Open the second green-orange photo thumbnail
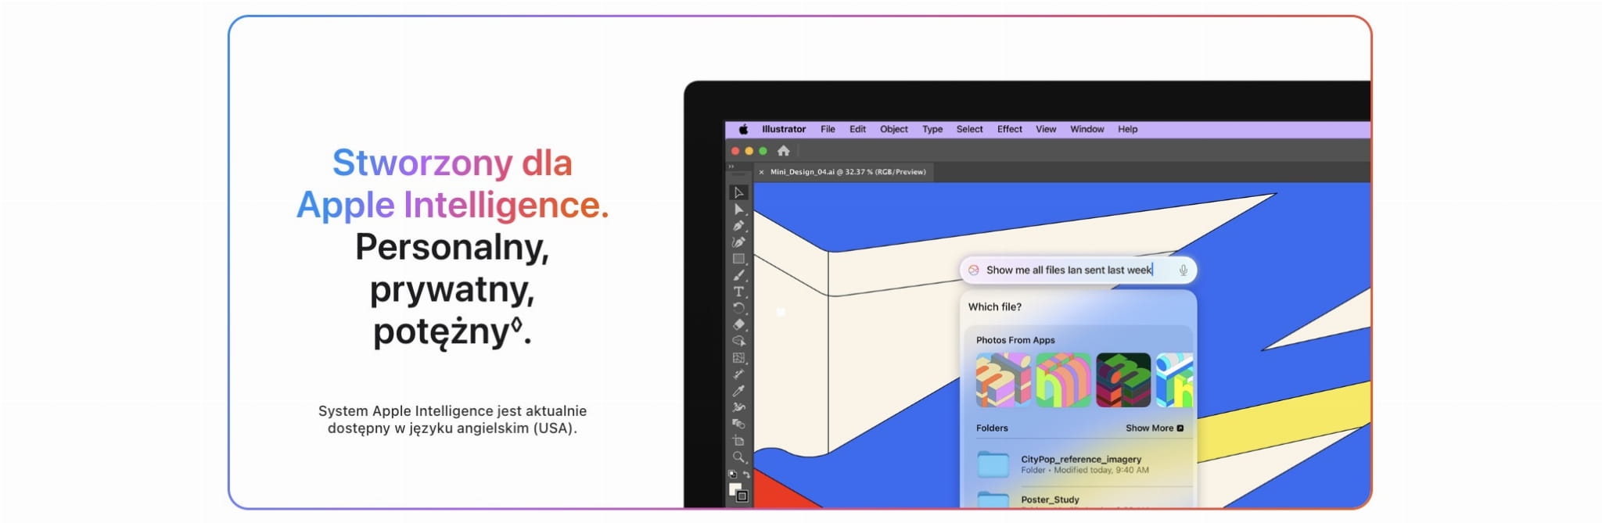Viewport: 1602px width, 523px height. coord(1064,380)
